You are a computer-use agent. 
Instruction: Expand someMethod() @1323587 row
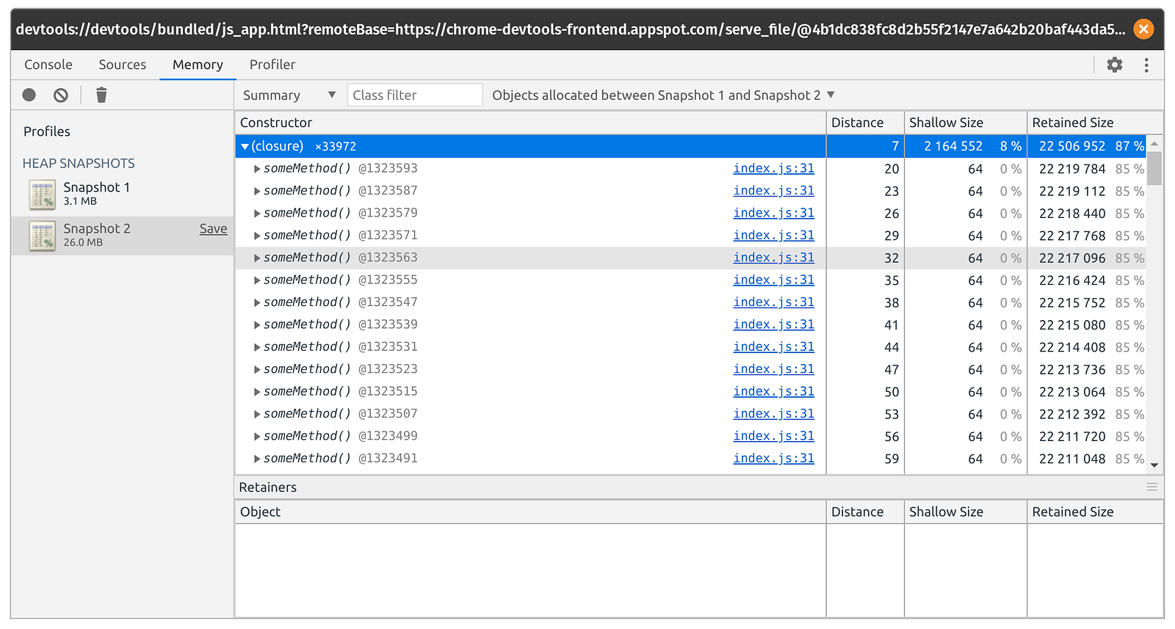coord(257,191)
